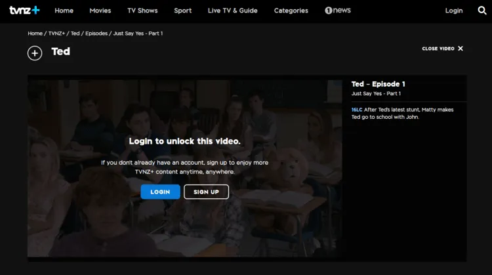Click episode subtitle 'Just Say Yes - Part 1'
This screenshot has width=492, height=275.
tap(376, 94)
